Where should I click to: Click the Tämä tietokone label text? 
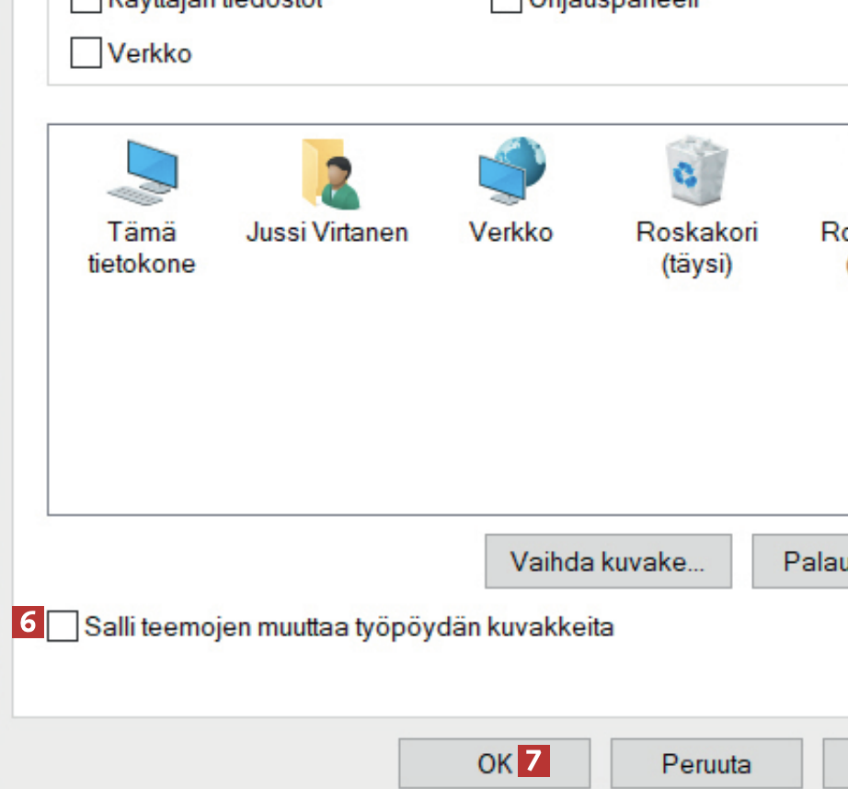pyautogui.click(x=142, y=247)
